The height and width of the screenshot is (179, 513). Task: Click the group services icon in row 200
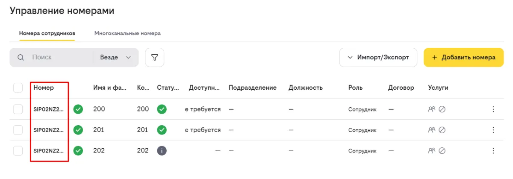tap(432, 109)
